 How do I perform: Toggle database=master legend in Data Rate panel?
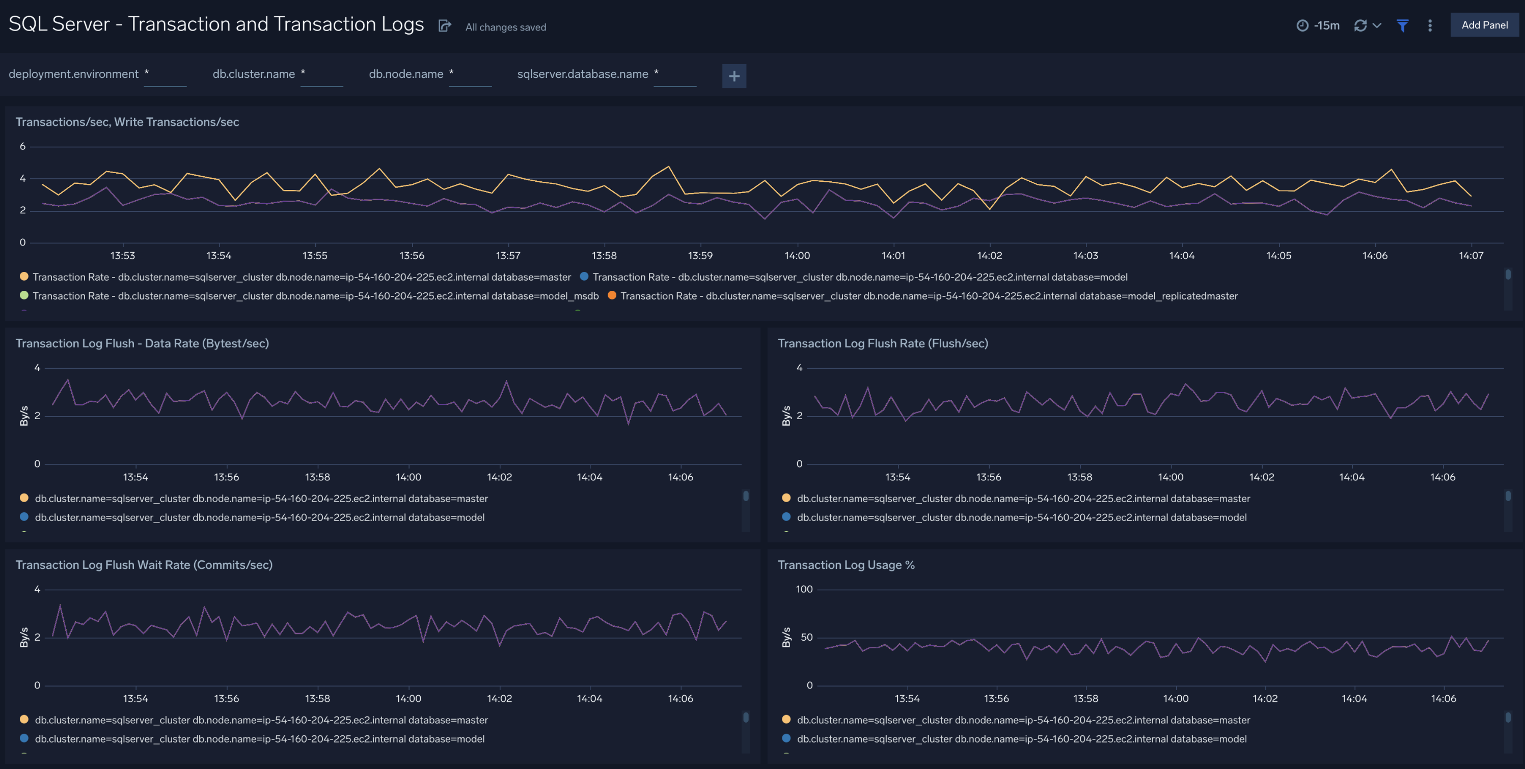coord(254,499)
